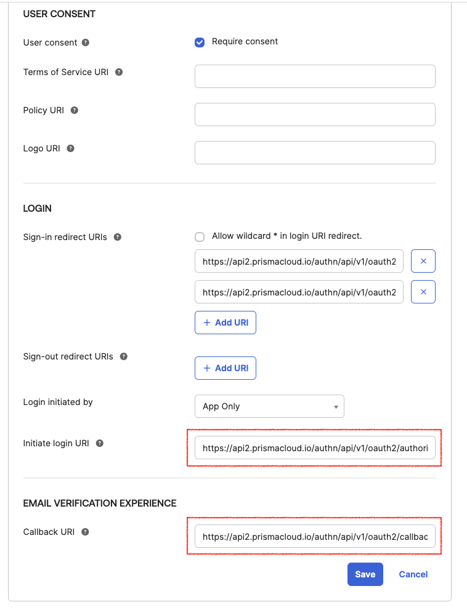Image resolution: width=467 pixels, height=610 pixels.
Task: Remove the second sign-in redirect URI
Action: (423, 292)
